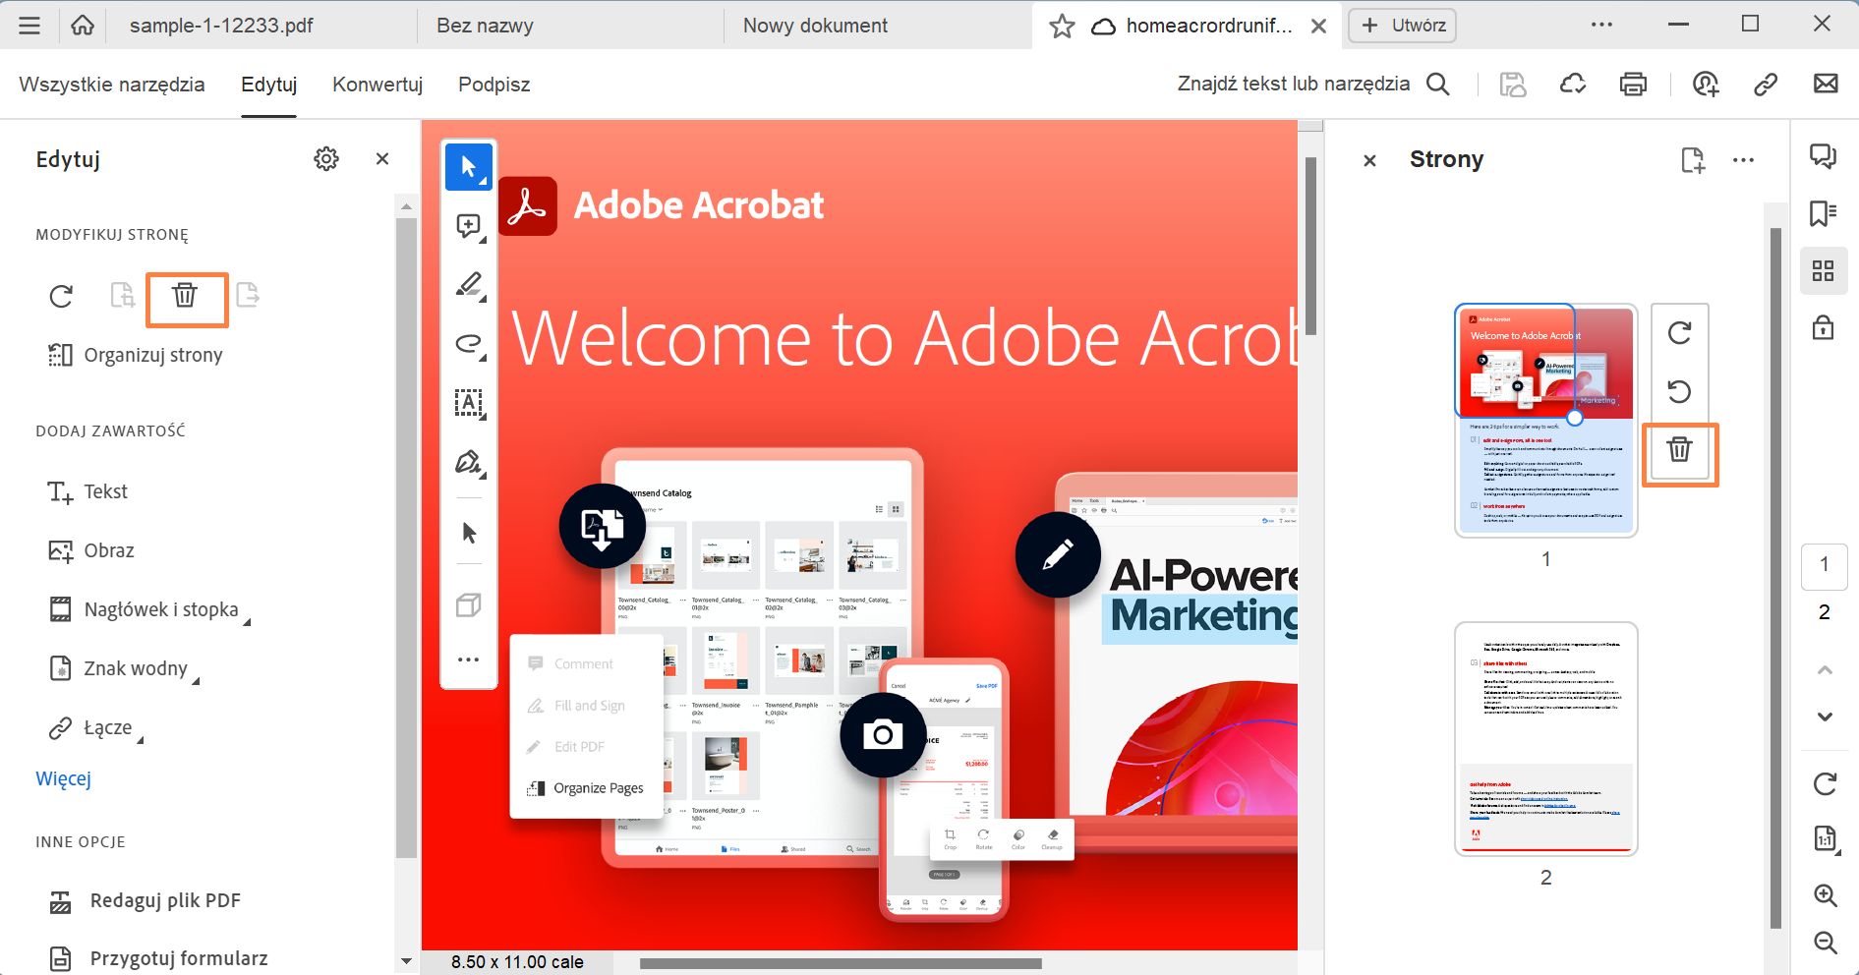
Task: Open the Konwertuj menu
Action: [x=378, y=85]
